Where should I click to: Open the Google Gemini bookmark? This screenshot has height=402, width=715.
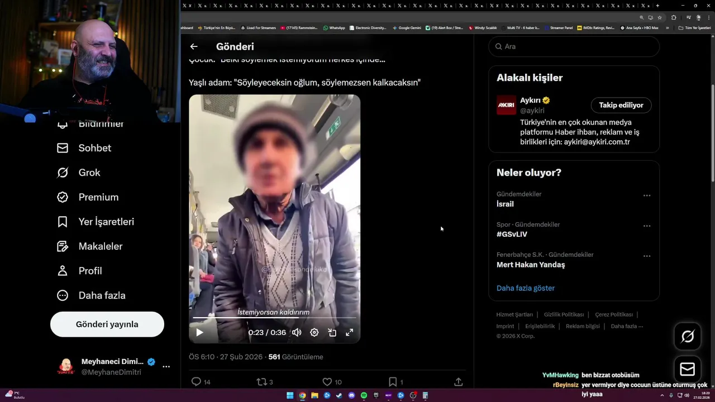coord(407,27)
